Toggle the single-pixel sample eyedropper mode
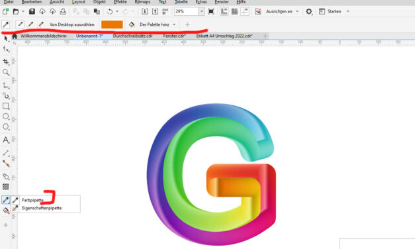Image resolution: width=415 pixels, height=249 pixels. click(20, 25)
